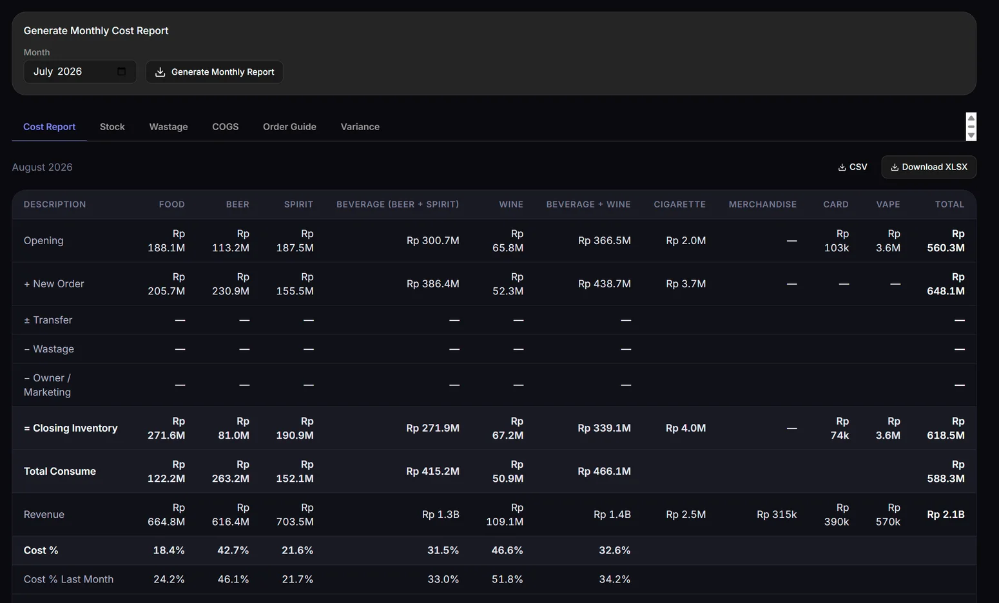Screen dimensions: 999x603
Task: Export the report as CSV
Action: pos(852,167)
